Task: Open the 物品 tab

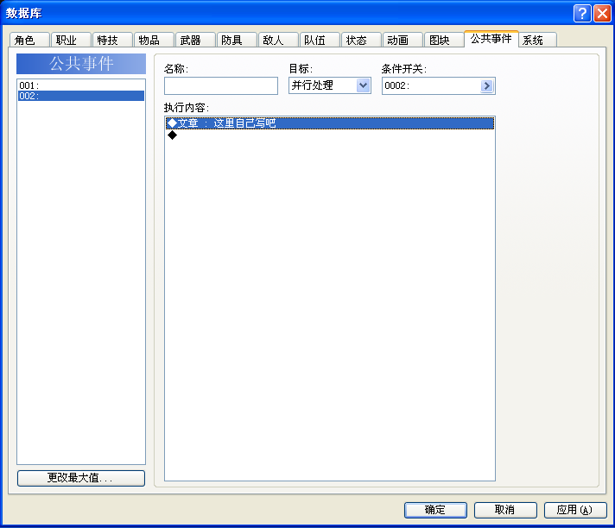Action: point(154,40)
